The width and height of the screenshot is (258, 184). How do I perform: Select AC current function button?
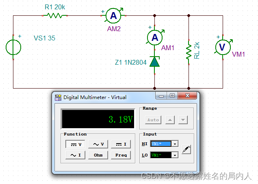75,155
